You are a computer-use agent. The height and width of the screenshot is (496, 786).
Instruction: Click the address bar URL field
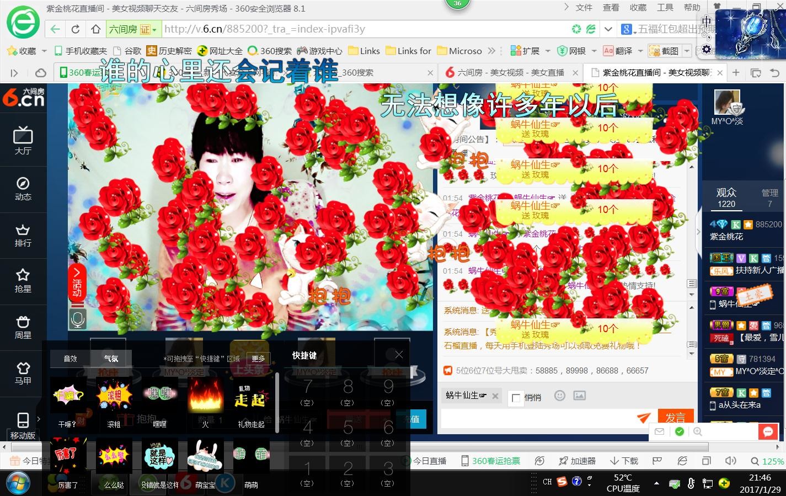pyautogui.click(x=364, y=29)
